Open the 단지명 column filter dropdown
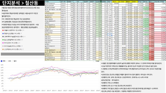 pyautogui.click(x=60, y=2)
